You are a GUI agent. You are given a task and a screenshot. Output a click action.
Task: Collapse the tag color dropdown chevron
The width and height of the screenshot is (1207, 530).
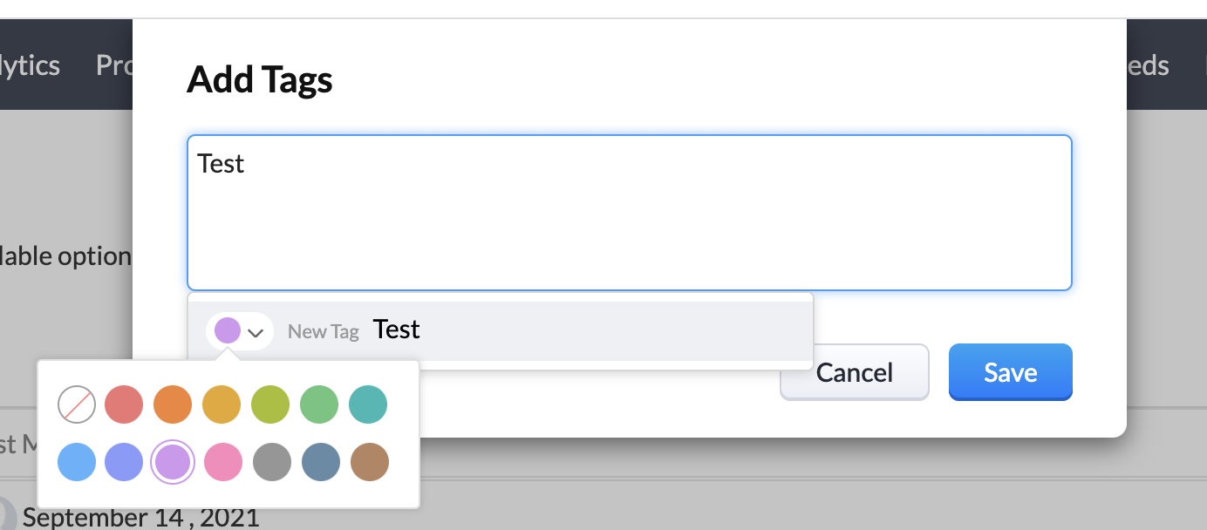pyautogui.click(x=256, y=332)
